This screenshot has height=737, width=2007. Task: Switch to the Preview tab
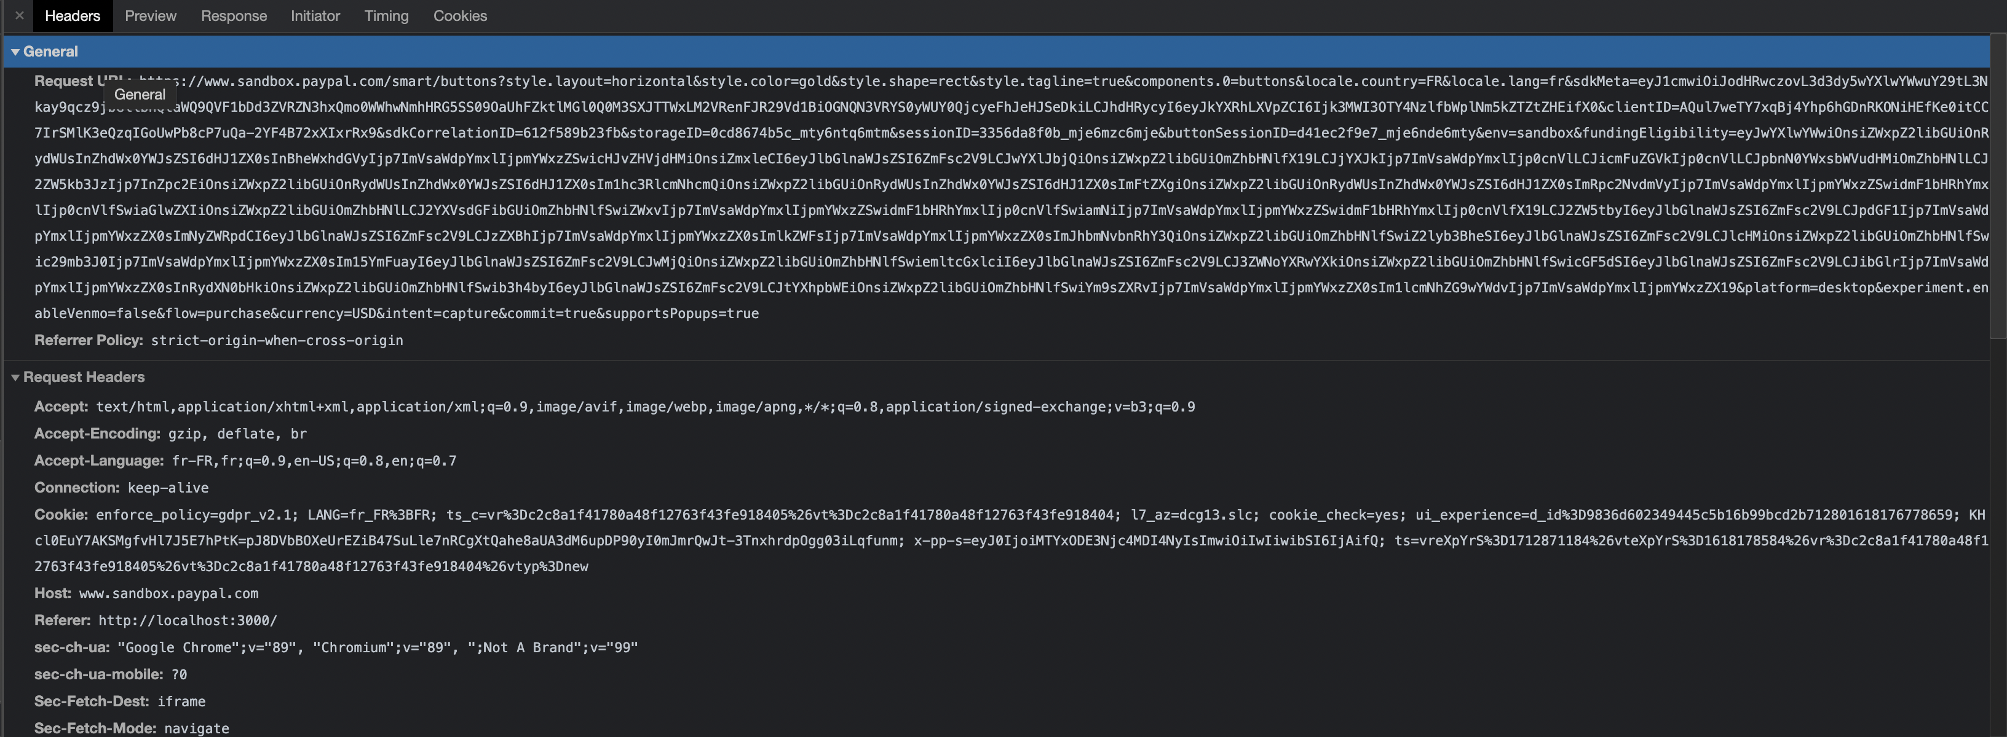pos(151,15)
